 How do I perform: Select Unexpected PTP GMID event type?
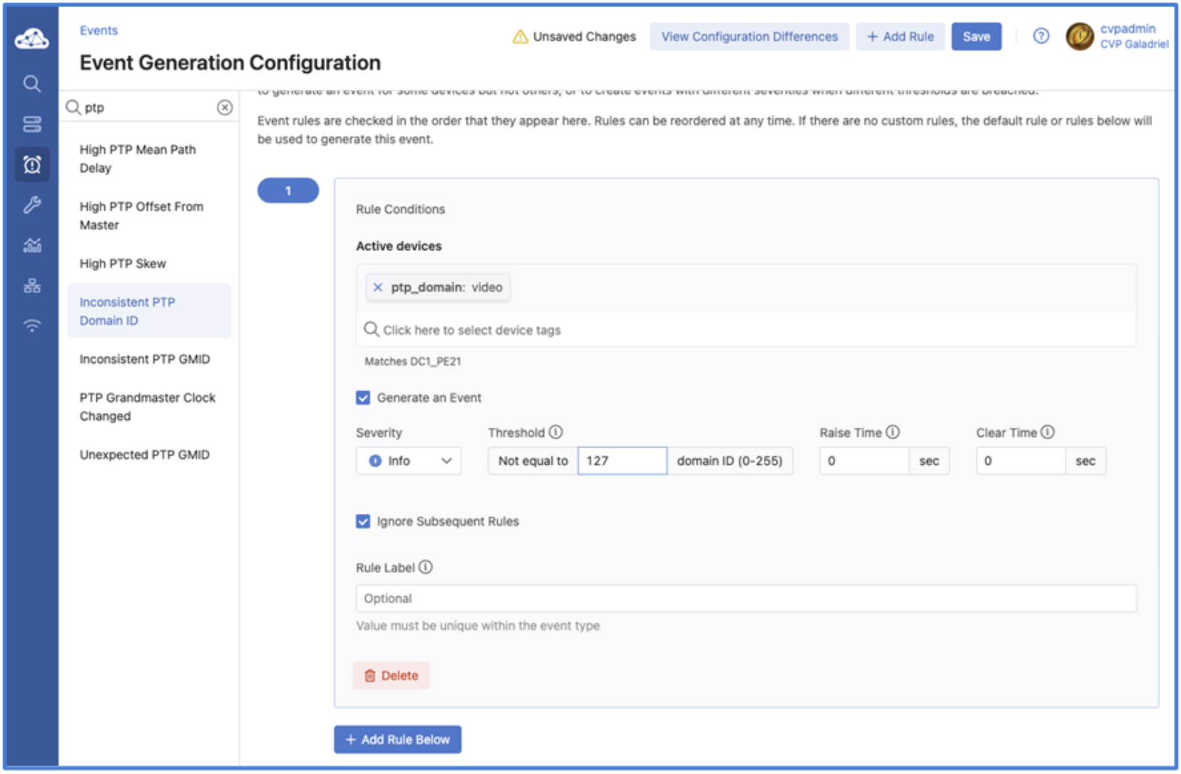pos(145,455)
